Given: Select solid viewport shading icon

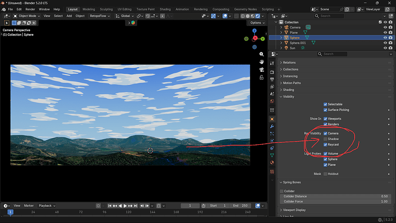Looking at the screenshot, I should coord(248,16).
